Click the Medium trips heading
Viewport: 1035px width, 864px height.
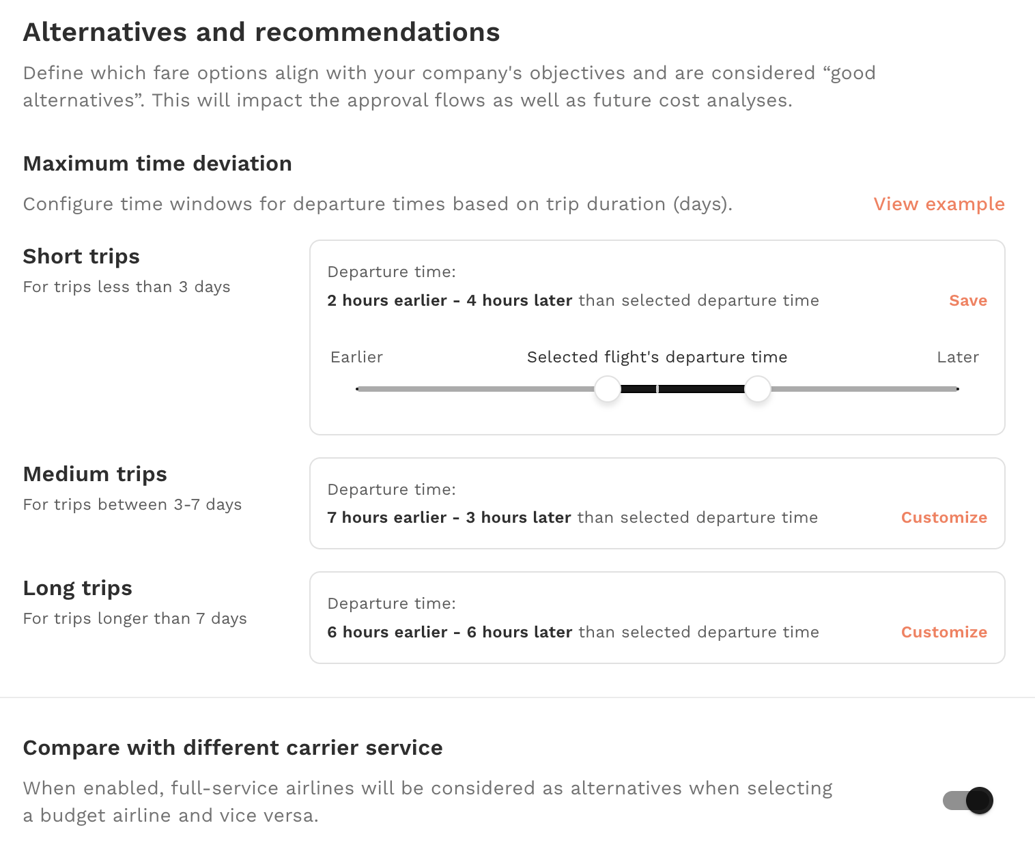point(95,474)
